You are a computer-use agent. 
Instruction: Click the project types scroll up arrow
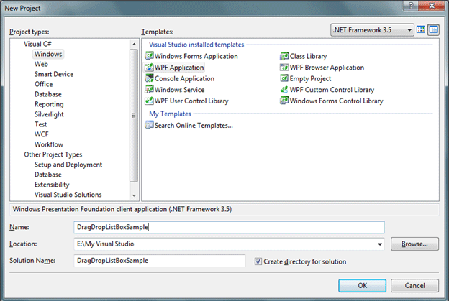click(134, 44)
